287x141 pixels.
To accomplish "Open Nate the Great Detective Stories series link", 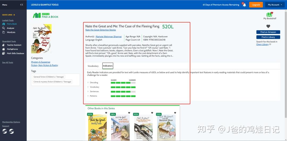I will pos(100,30).
